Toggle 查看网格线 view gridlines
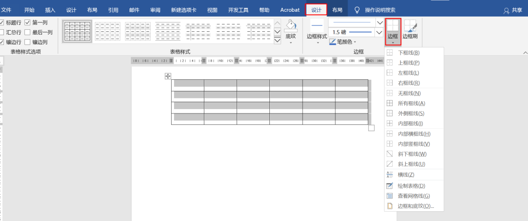 click(414, 196)
